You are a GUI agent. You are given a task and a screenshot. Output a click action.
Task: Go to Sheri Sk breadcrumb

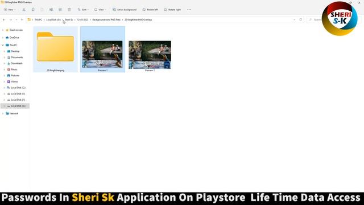pos(69,20)
